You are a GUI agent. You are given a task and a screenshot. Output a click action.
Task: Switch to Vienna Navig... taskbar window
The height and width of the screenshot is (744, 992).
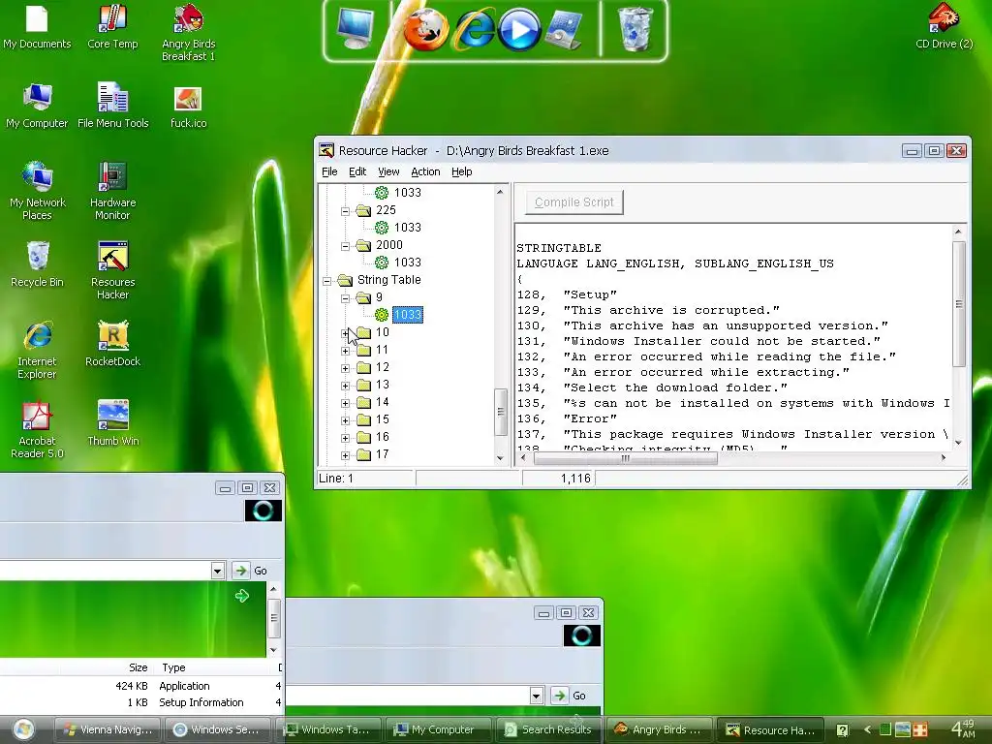pos(108,730)
